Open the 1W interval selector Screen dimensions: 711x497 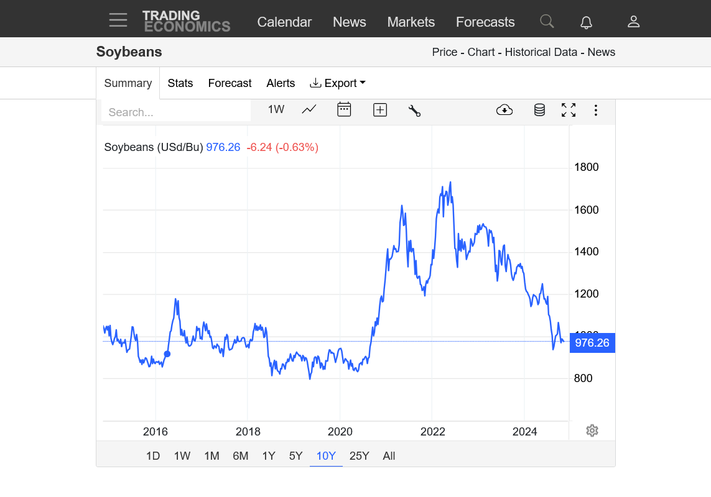click(276, 109)
